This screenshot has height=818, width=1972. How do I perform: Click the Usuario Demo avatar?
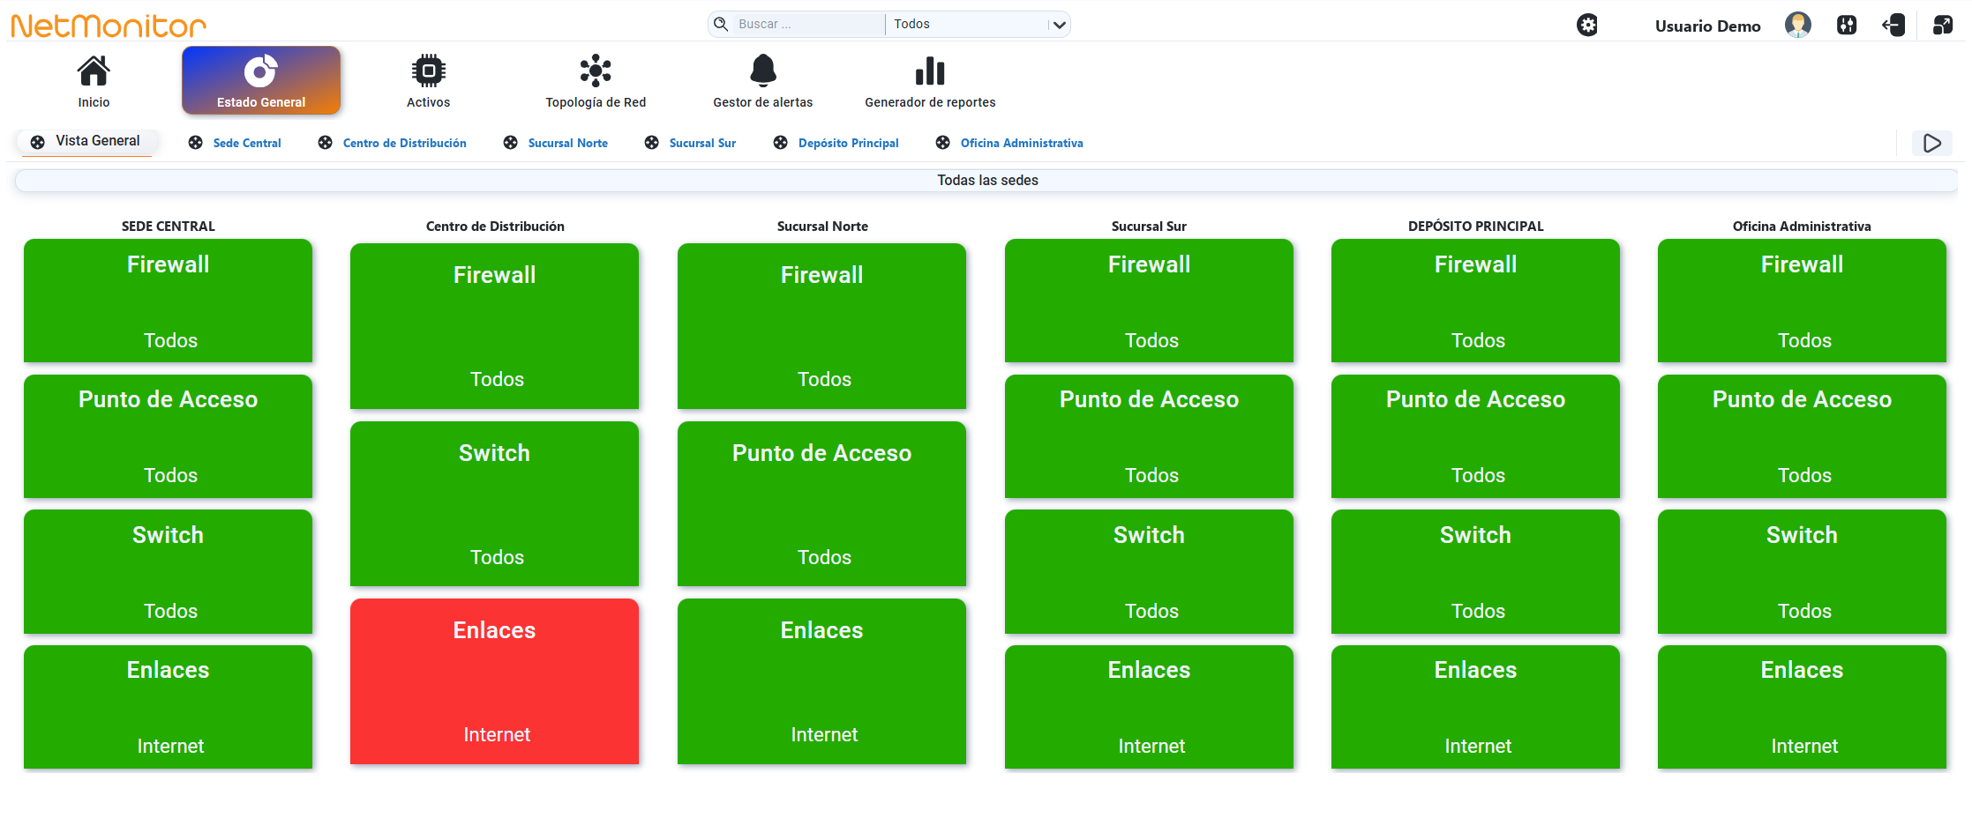(1797, 25)
